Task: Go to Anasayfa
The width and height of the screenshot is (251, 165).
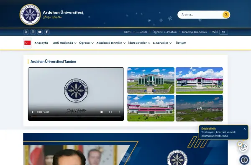Action: [41, 43]
